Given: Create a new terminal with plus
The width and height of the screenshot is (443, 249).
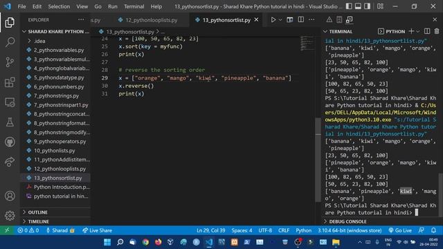Looking at the screenshot, I should (411, 31).
